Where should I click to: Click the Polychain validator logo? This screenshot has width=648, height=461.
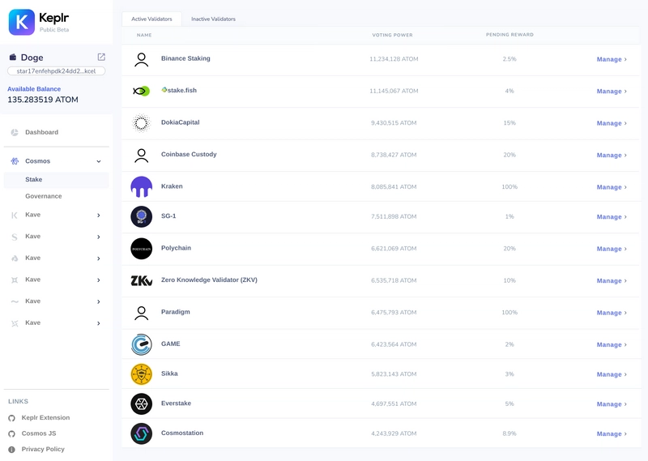click(141, 249)
